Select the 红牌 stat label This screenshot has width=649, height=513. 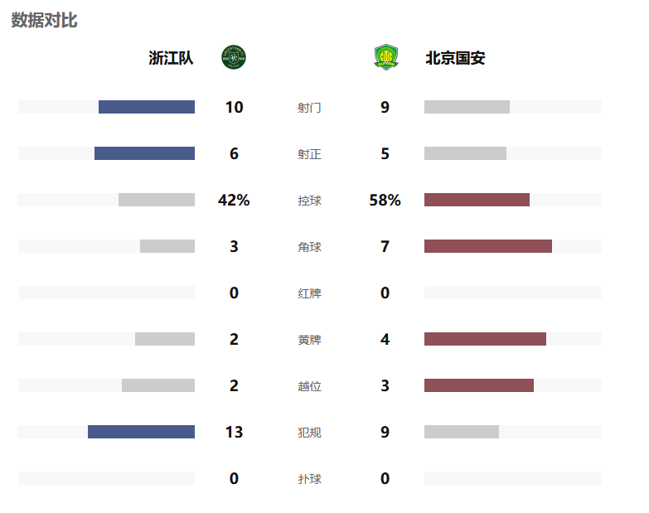click(309, 293)
